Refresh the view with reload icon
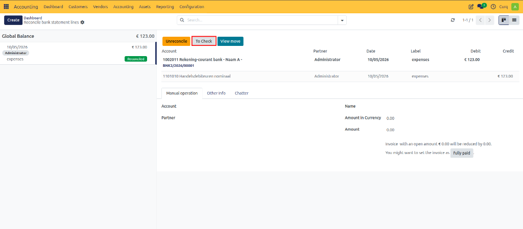 (x=453, y=20)
